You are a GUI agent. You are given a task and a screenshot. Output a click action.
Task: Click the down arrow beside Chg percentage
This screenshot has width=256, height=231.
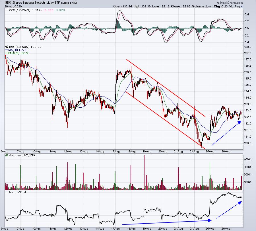[x=242, y=6]
